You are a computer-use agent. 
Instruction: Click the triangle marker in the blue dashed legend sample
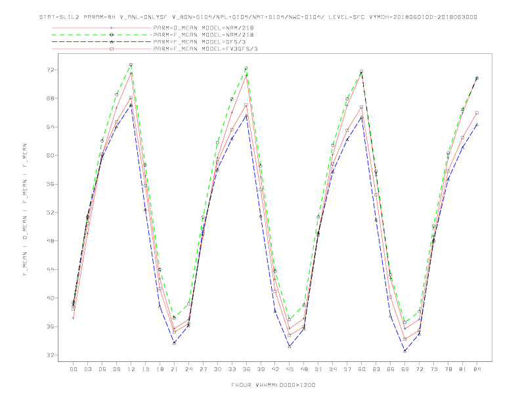coord(112,42)
